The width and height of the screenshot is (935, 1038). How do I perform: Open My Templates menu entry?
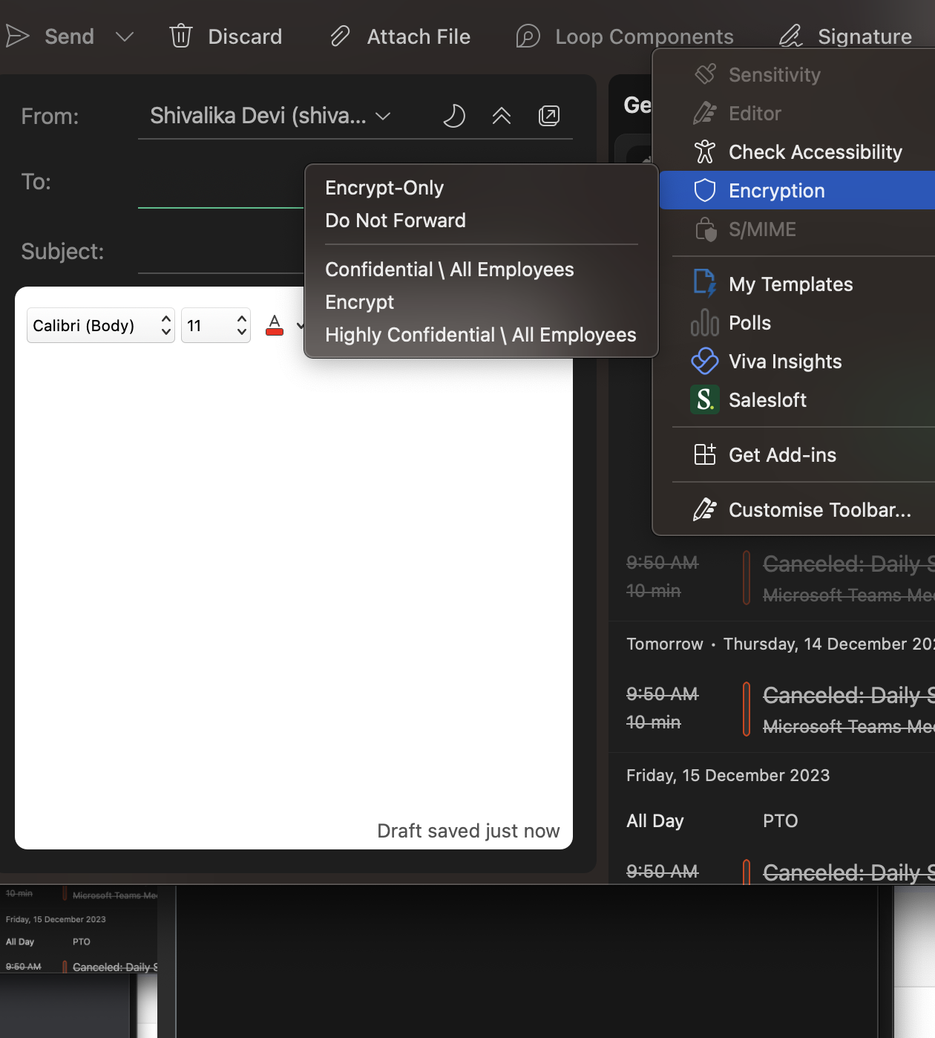coord(791,284)
